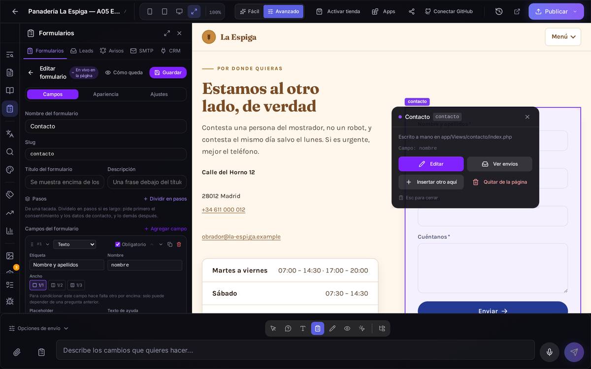This screenshot has height=369, width=591.
Task: Open the Leads tab
Action: pos(81,51)
